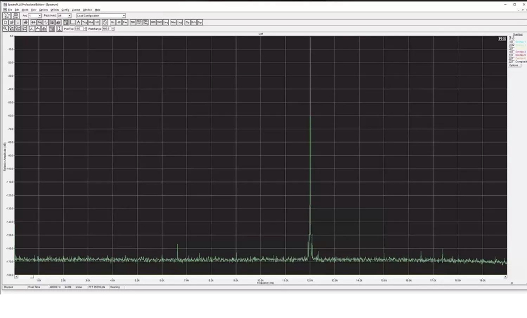The image size is (527, 318).
Task: Click the THD measurement toolbar button
Action: click(x=133, y=22)
